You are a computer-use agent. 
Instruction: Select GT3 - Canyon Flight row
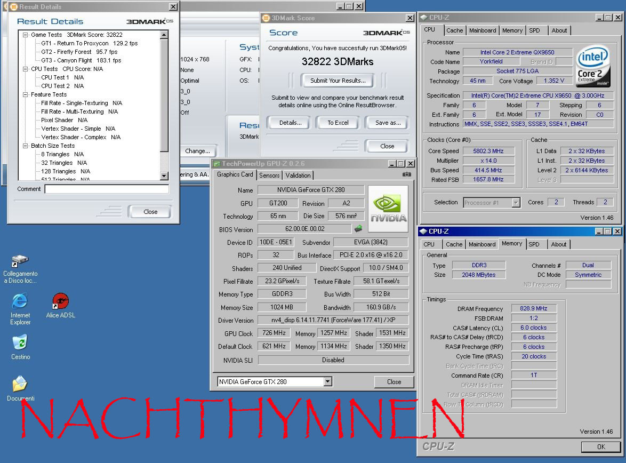(x=81, y=60)
